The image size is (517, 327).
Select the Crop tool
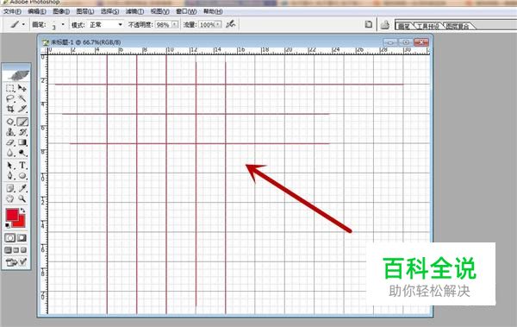10,109
